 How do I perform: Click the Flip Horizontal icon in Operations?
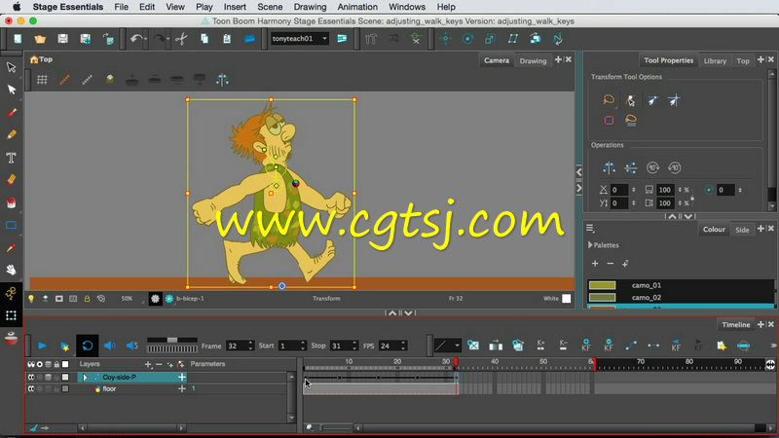[610, 167]
